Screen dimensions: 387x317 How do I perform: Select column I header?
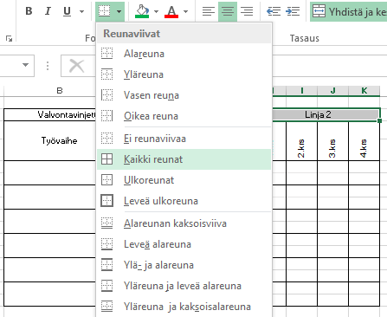301,91
